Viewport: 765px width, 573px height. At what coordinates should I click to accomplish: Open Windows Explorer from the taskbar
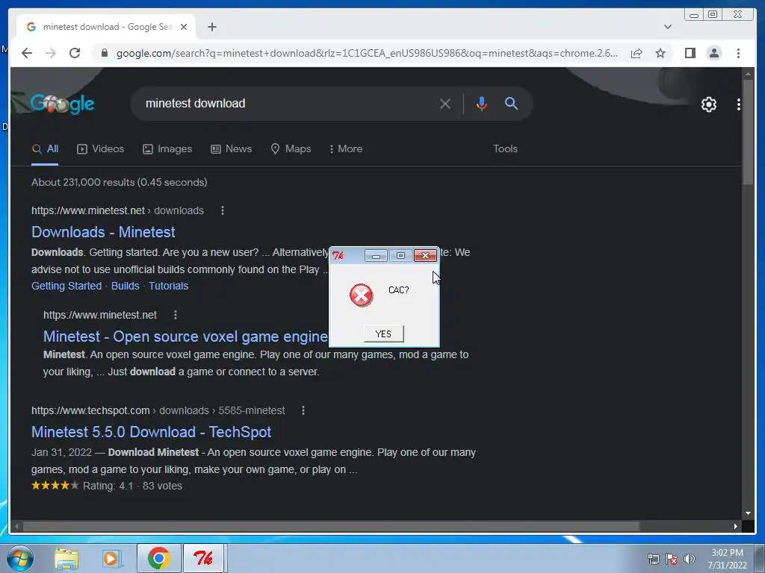click(x=66, y=558)
